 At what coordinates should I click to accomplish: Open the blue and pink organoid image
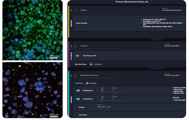point(33,90)
